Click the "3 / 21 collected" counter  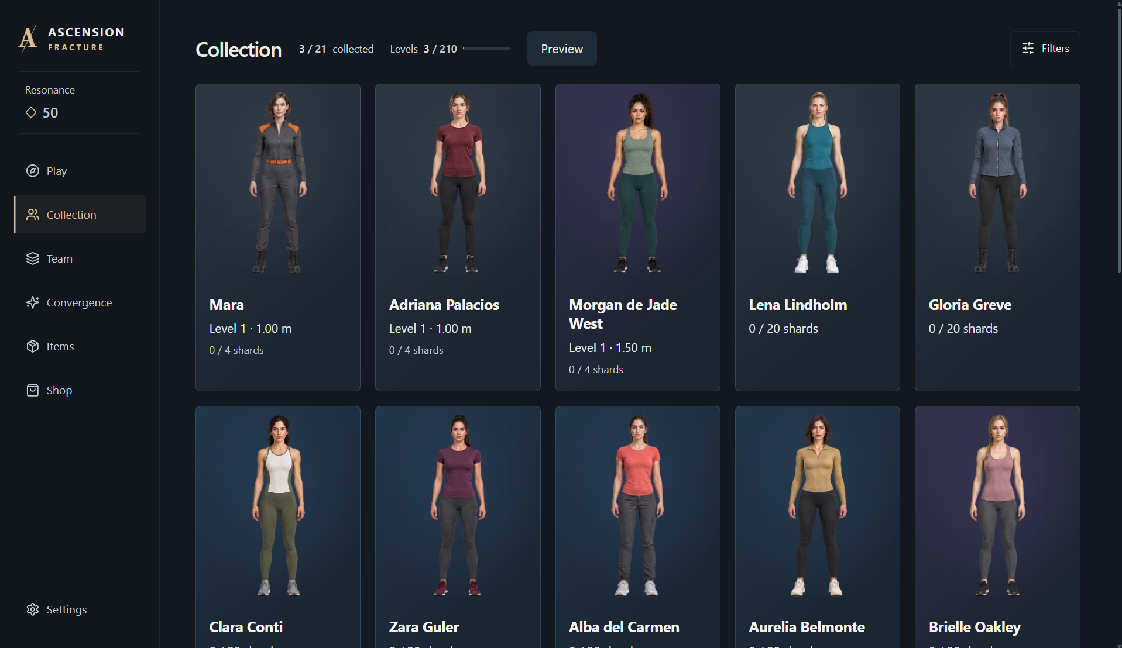point(336,49)
